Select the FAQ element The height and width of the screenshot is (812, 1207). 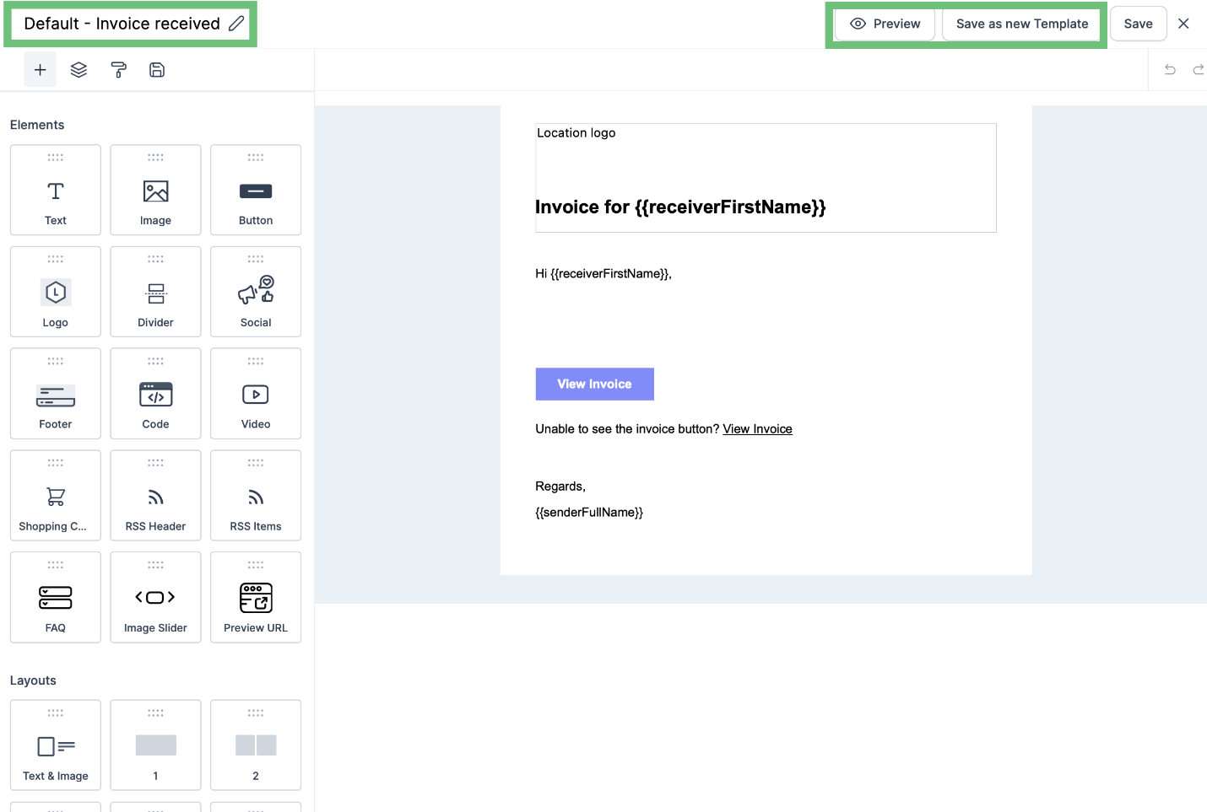56,597
